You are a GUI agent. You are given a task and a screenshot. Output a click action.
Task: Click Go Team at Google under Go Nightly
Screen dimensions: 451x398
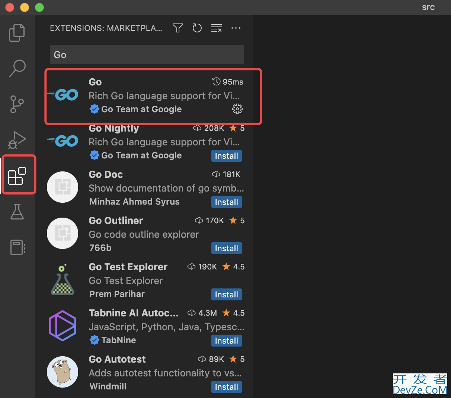click(x=141, y=155)
